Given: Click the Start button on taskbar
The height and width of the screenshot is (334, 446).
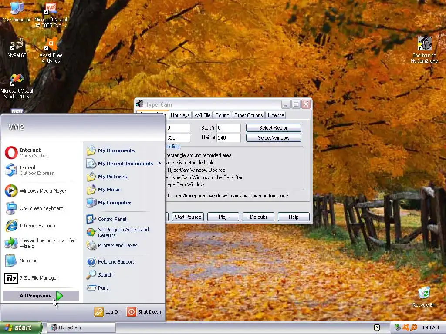Looking at the screenshot, I should 21,327.
